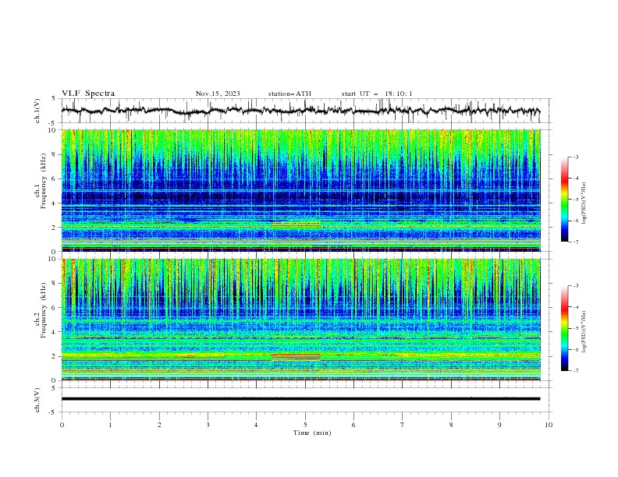Click the "9" tick on the time axis
The height and width of the screenshot is (477, 618).
click(499, 425)
